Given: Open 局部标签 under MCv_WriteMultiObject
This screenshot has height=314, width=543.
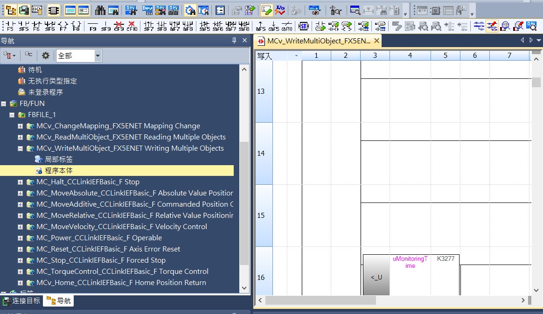Looking at the screenshot, I should point(58,160).
